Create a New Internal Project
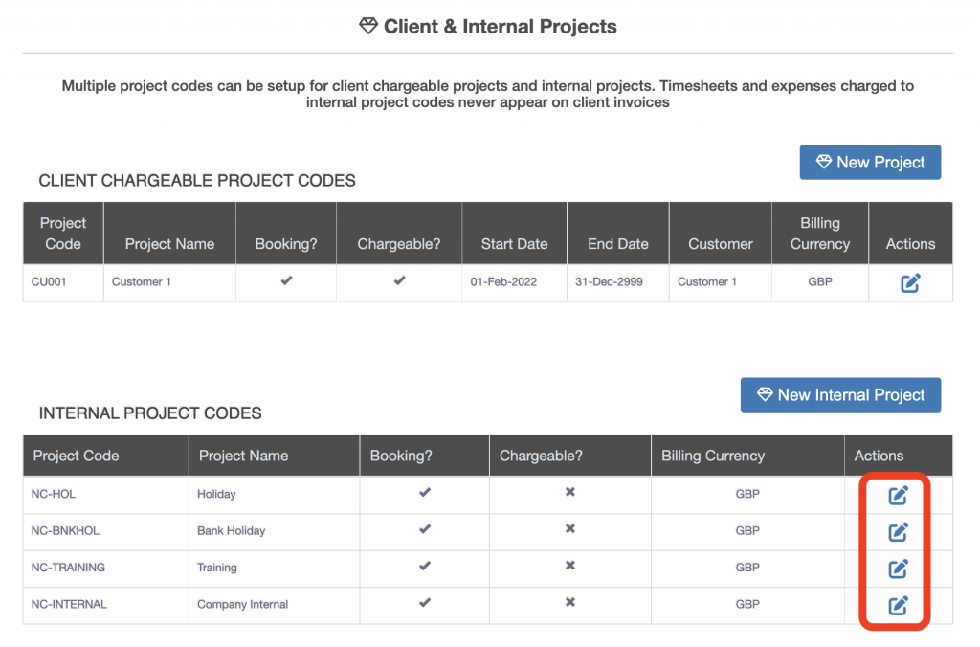980x647 pixels. [840, 395]
